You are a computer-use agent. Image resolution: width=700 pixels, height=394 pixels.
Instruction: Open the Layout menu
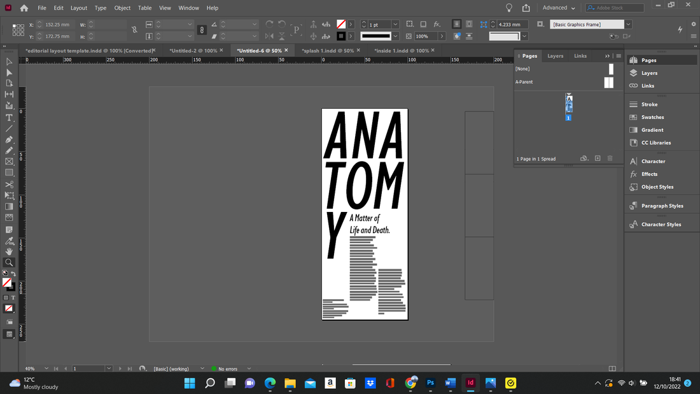click(x=78, y=8)
